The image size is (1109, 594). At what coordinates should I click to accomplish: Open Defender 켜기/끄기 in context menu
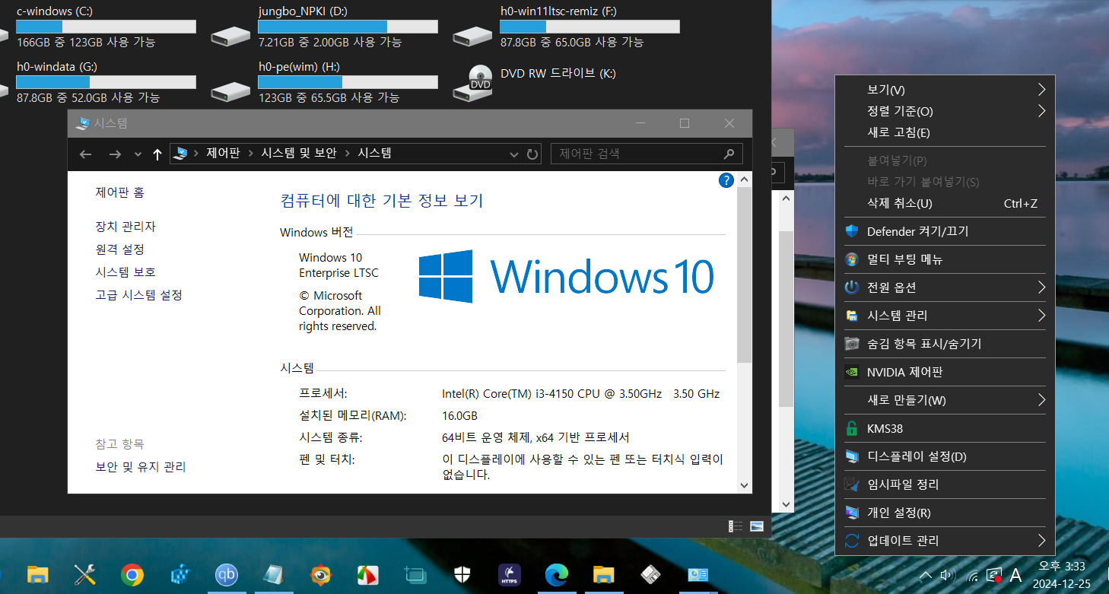point(944,231)
